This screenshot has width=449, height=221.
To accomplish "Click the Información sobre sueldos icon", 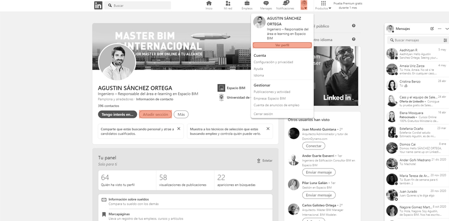I will click(x=104, y=199).
